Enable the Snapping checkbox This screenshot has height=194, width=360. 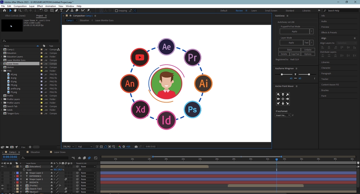pyautogui.click(x=116, y=10)
